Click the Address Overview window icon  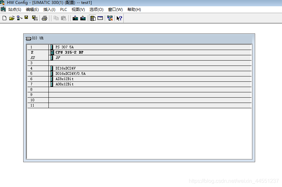[100, 18]
